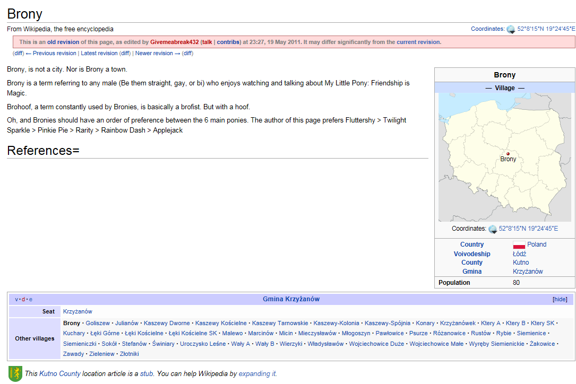This screenshot has width=576, height=384.
Task: Click the red Brony marker on map
Action: coord(508,154)
